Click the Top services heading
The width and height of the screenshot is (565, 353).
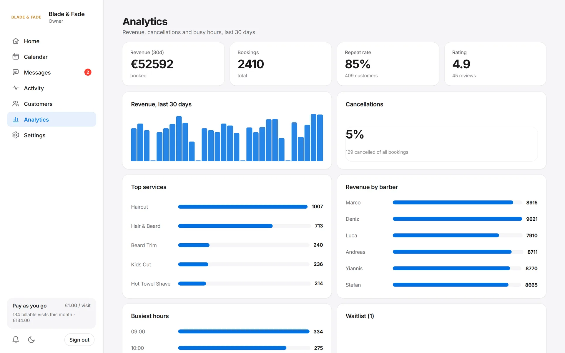click(149, 187)
